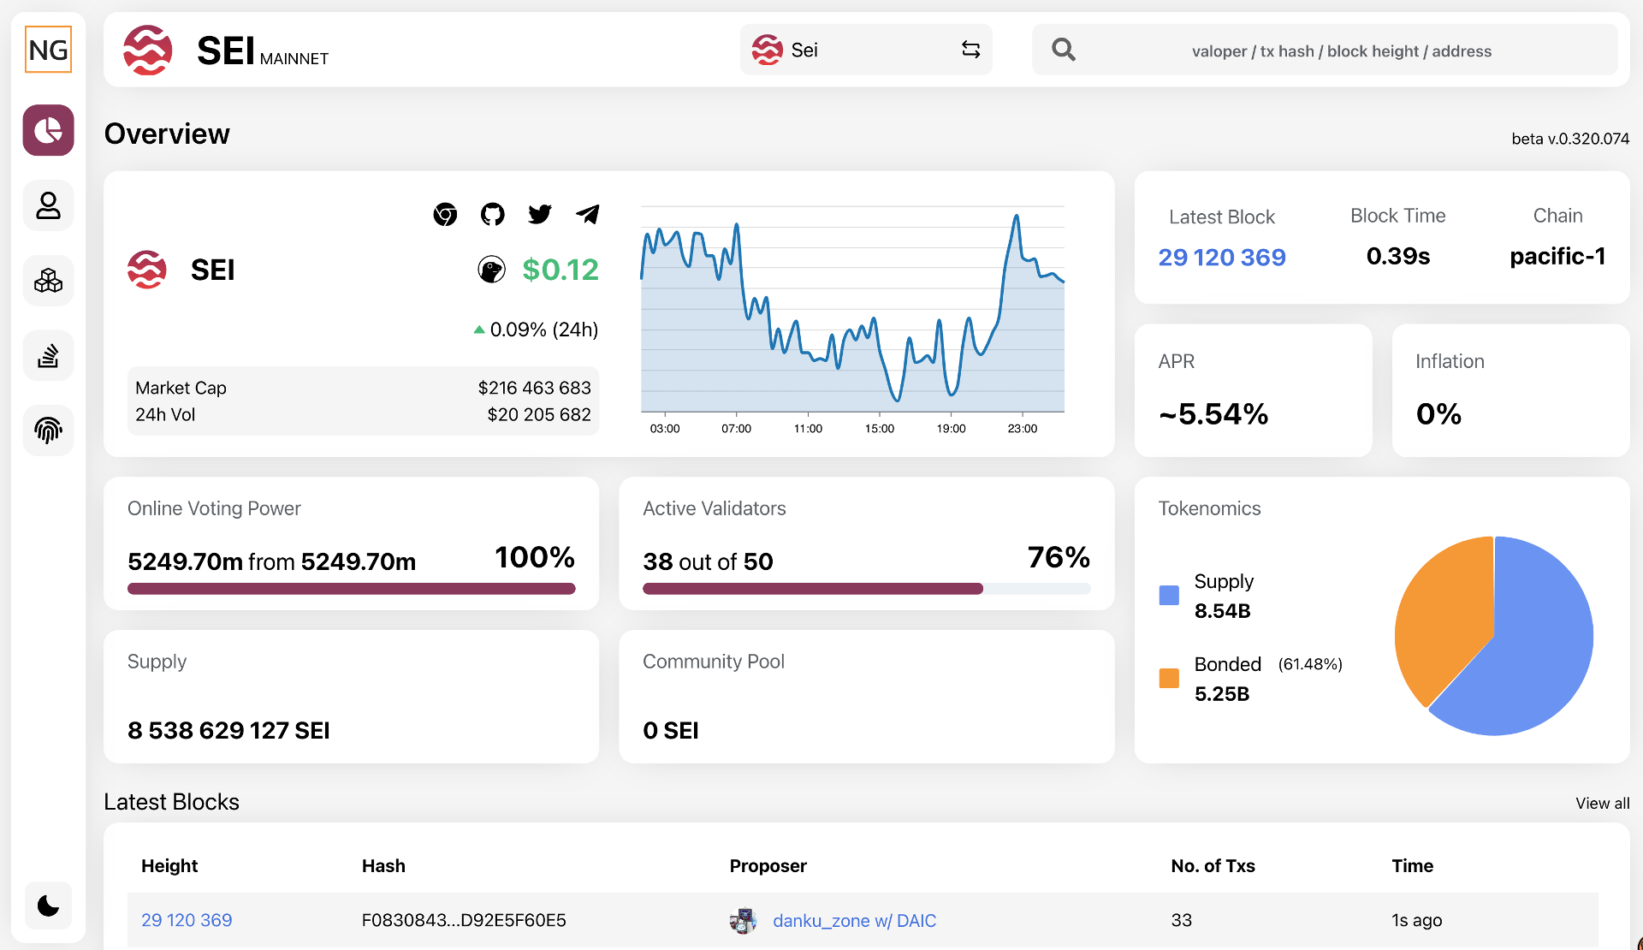Click the Online Voting Power progress bar
1643x950 pixels.
tap(351, 589)
